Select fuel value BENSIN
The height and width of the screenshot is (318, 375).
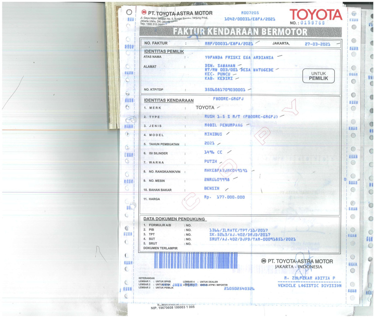[212, 188]
